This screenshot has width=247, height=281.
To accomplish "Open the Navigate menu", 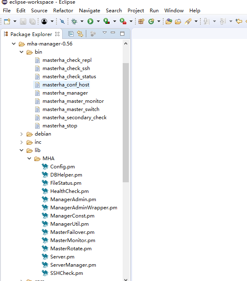I will click(x=90, y=11).
